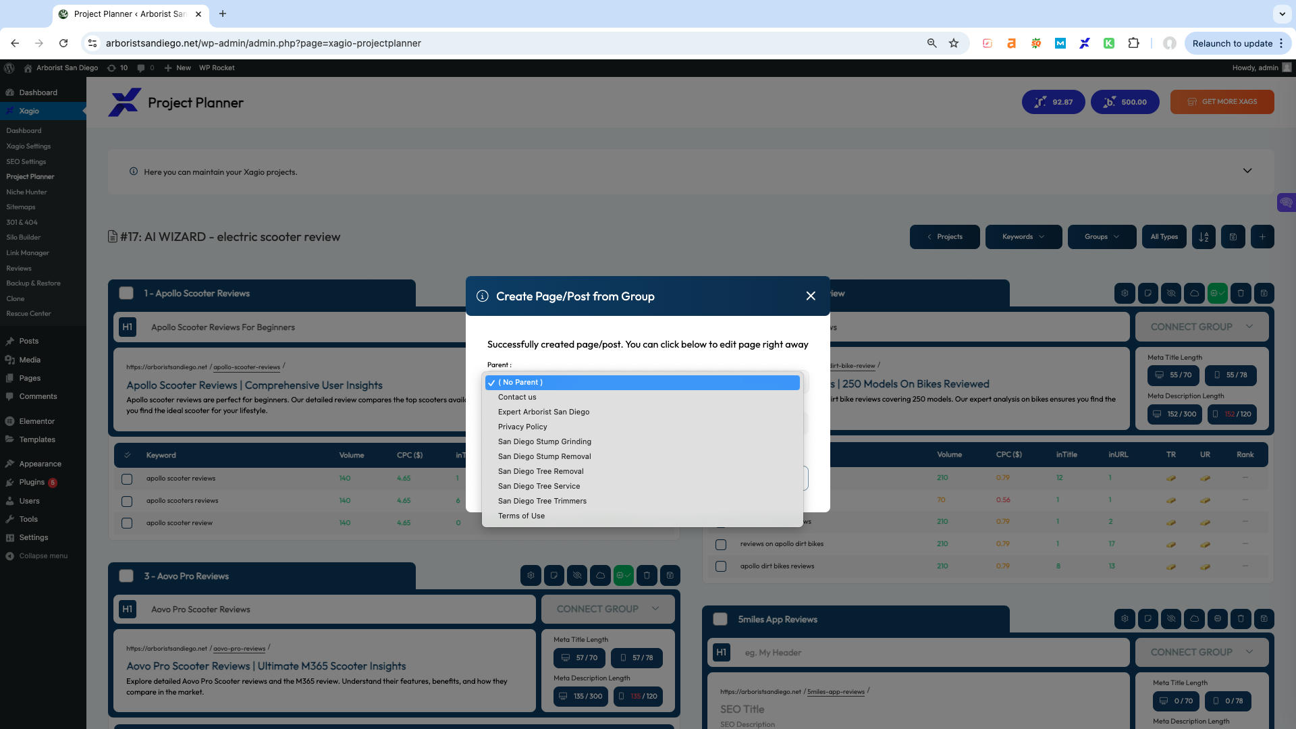
Task: Open Link Manager in Xagio submenu
Action: [28, 253]
